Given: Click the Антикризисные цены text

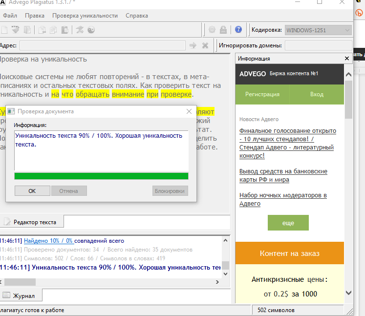Looking at the screenshot, I should coord(290,279).
